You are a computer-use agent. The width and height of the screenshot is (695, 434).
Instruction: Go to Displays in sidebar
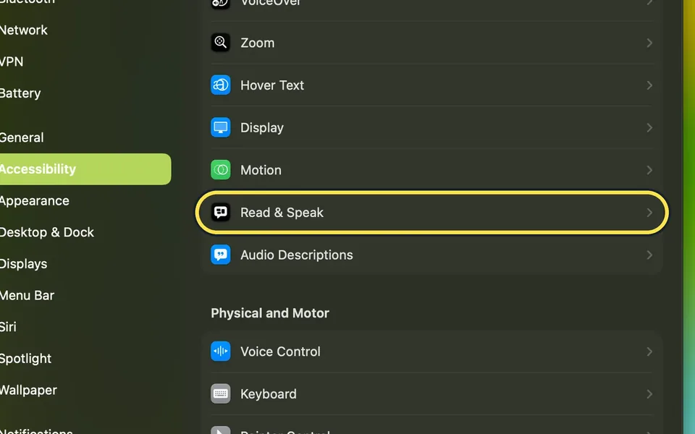(23, 264)
